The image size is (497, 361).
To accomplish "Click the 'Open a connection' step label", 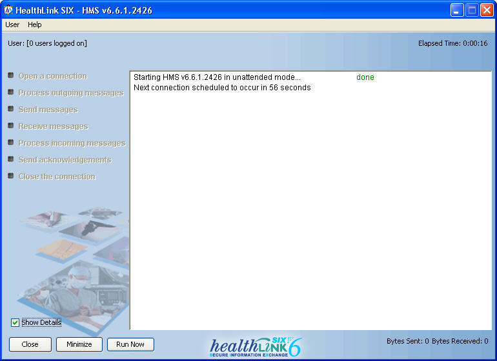I will [53, 76].
